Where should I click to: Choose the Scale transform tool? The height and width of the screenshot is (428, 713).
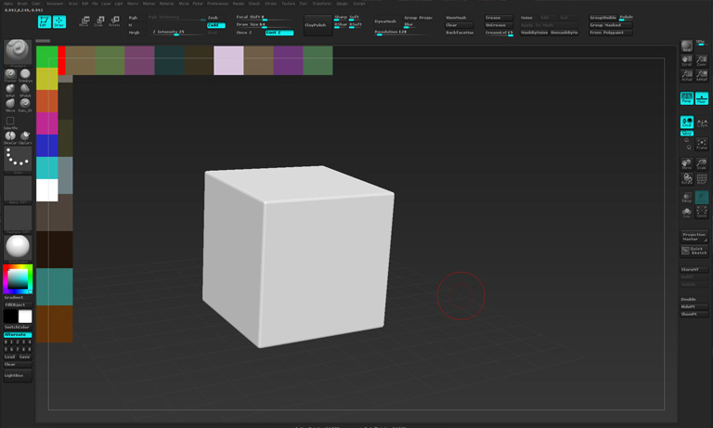click(x=99, y=21)
